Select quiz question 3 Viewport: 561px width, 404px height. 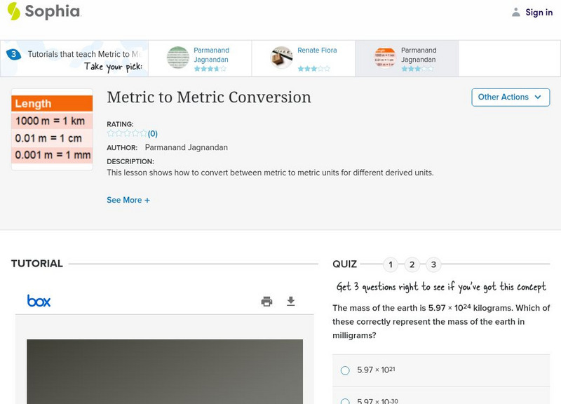tap(434, 264)
